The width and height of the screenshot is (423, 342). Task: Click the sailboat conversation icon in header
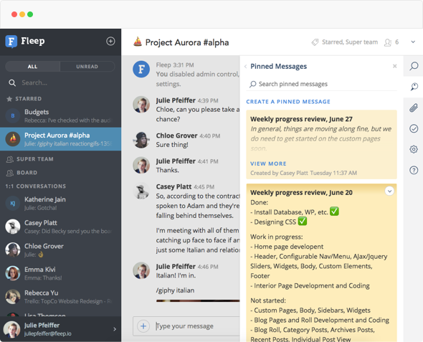138,42
